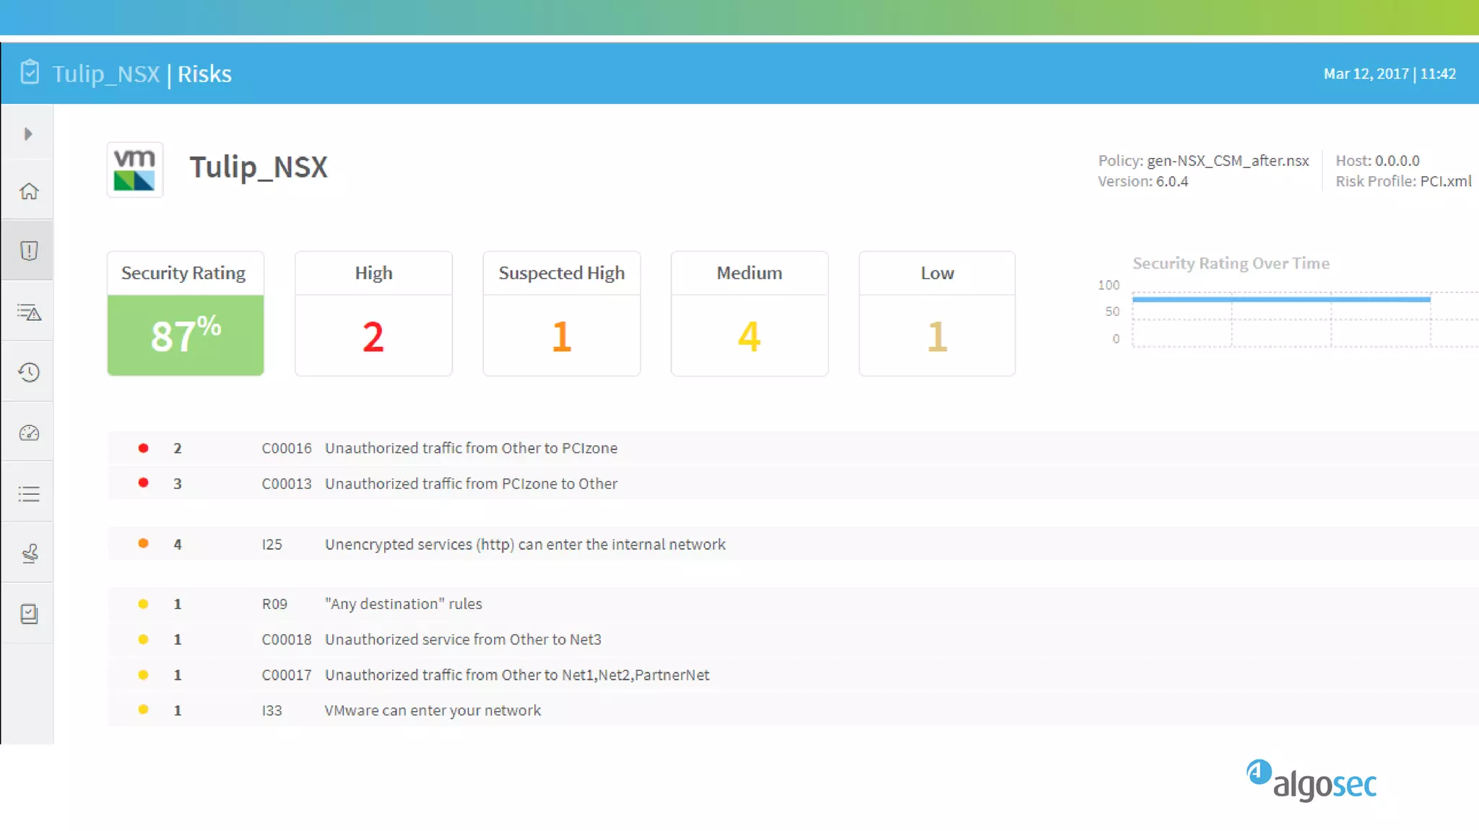Select the Risks shield icon
This screenshot has height=831, width=1479.
(29, 251)
